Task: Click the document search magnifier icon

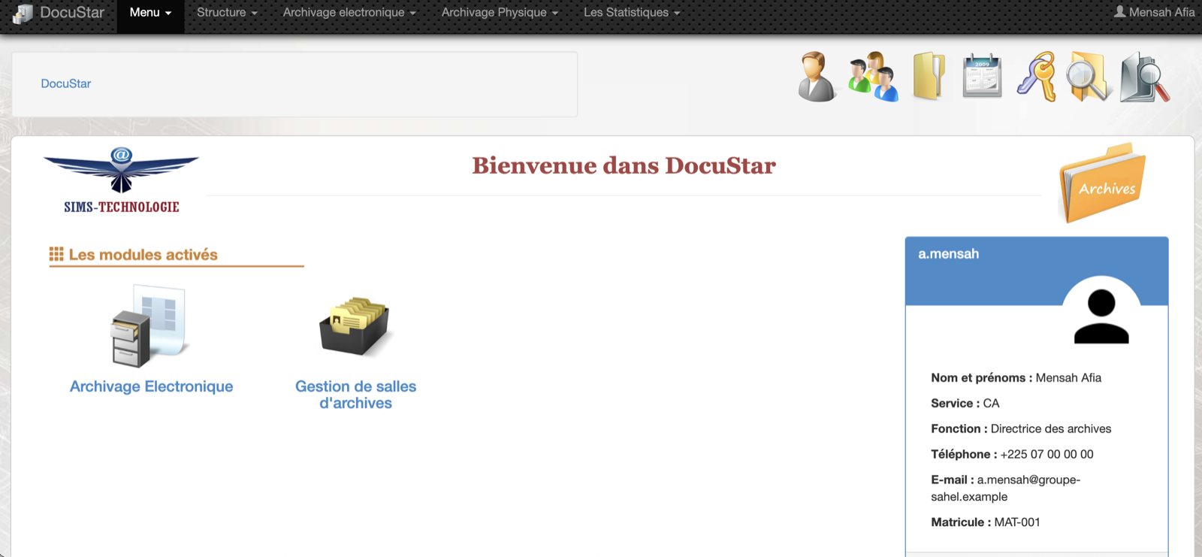Action: pos(1144,77)
